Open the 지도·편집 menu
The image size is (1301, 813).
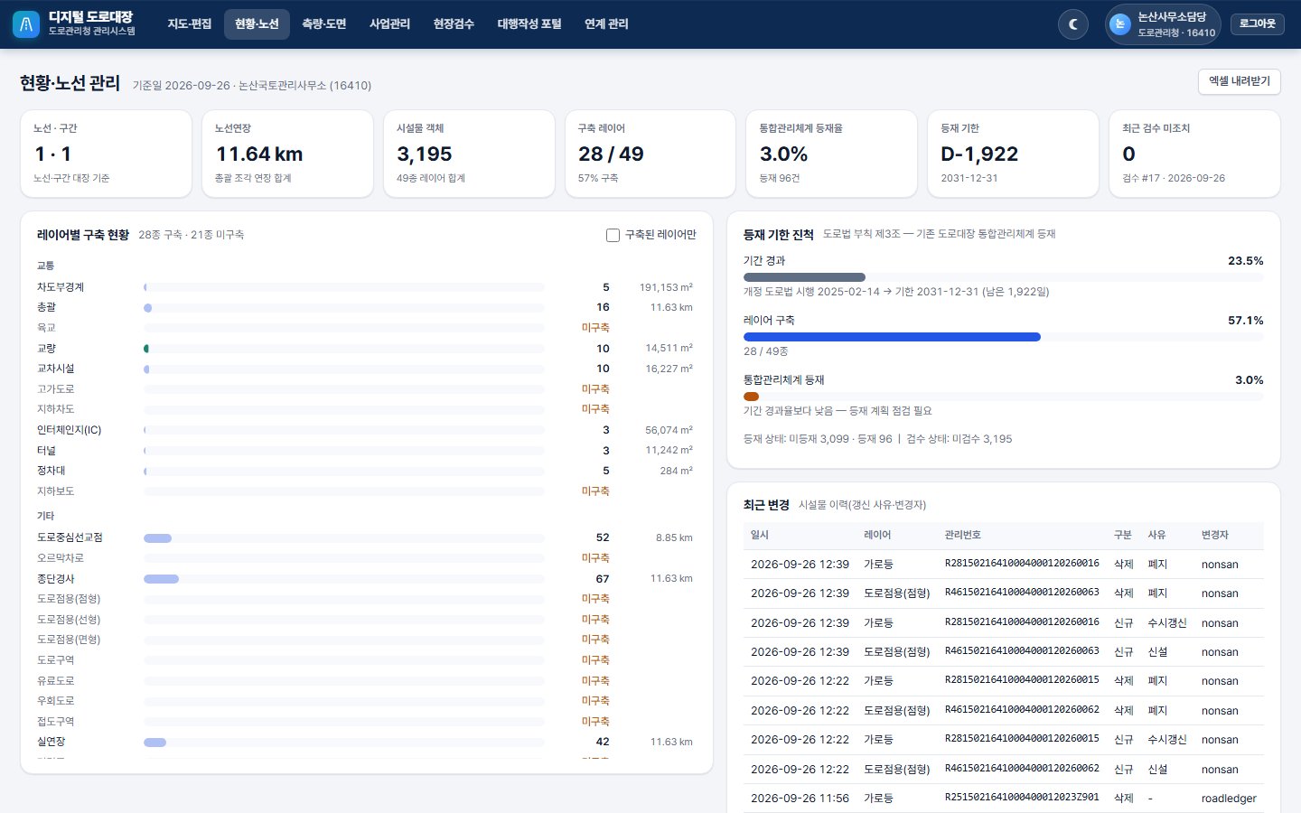coord(190,24)
